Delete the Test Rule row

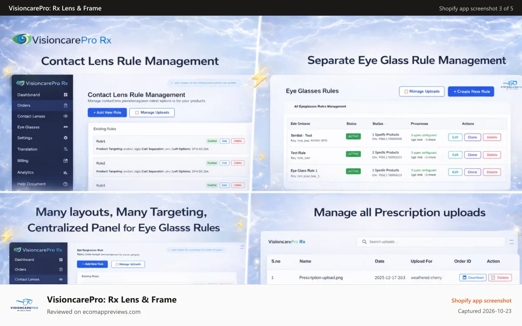(x=492, y=155)
